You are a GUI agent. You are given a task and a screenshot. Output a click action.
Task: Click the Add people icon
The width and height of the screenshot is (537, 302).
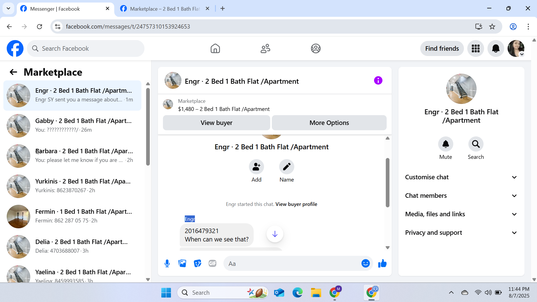(x=256, y=167)
